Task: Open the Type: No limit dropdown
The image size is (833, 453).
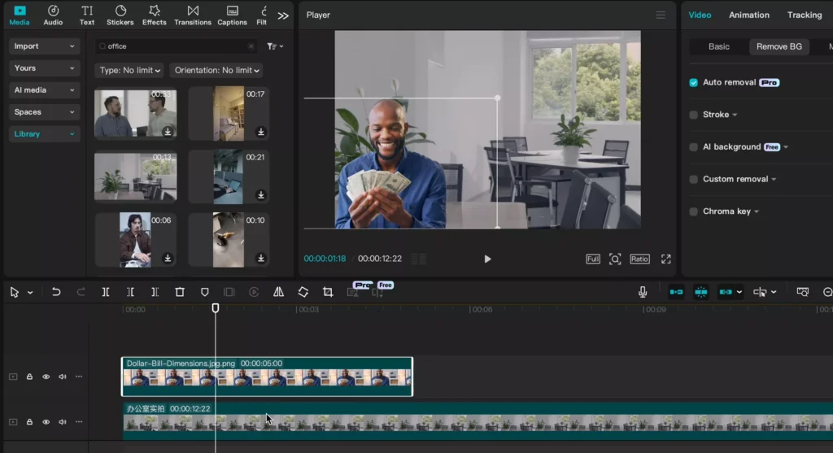Action: (x=129, y=70)
